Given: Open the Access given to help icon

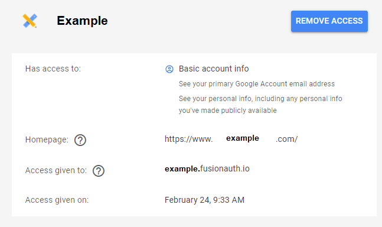Looking at the screenshot, I should [99, 171].
